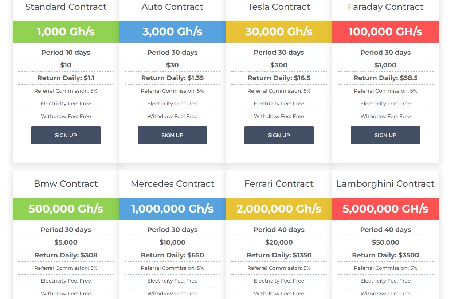The height and width of the screenshot is (299, 451).
Task: Click the yellow 30,000 Gh/s banner
Action: click(279, 32)
